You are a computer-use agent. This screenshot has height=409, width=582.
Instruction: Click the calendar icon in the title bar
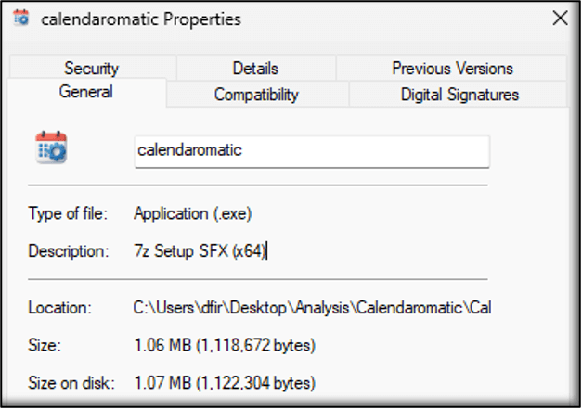click(20, 19)
